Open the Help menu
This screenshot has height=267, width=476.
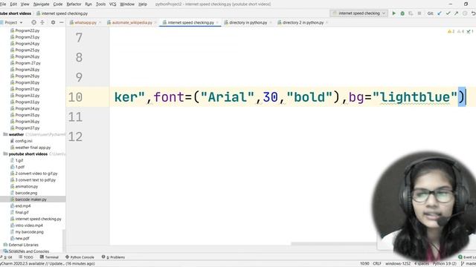pyautogui.click(x=142, y=4)
